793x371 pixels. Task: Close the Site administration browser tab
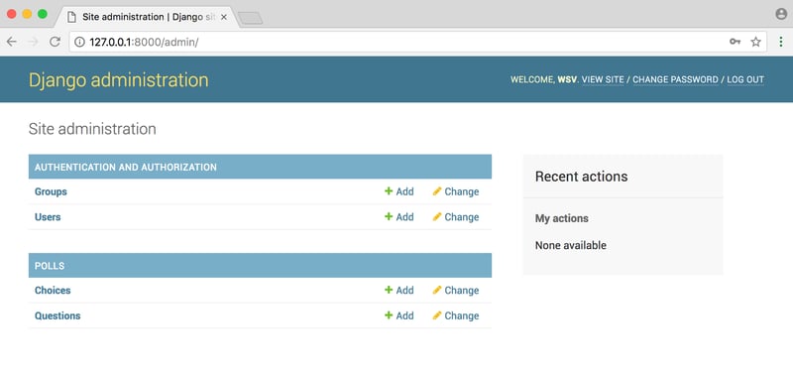click(224, 17)
